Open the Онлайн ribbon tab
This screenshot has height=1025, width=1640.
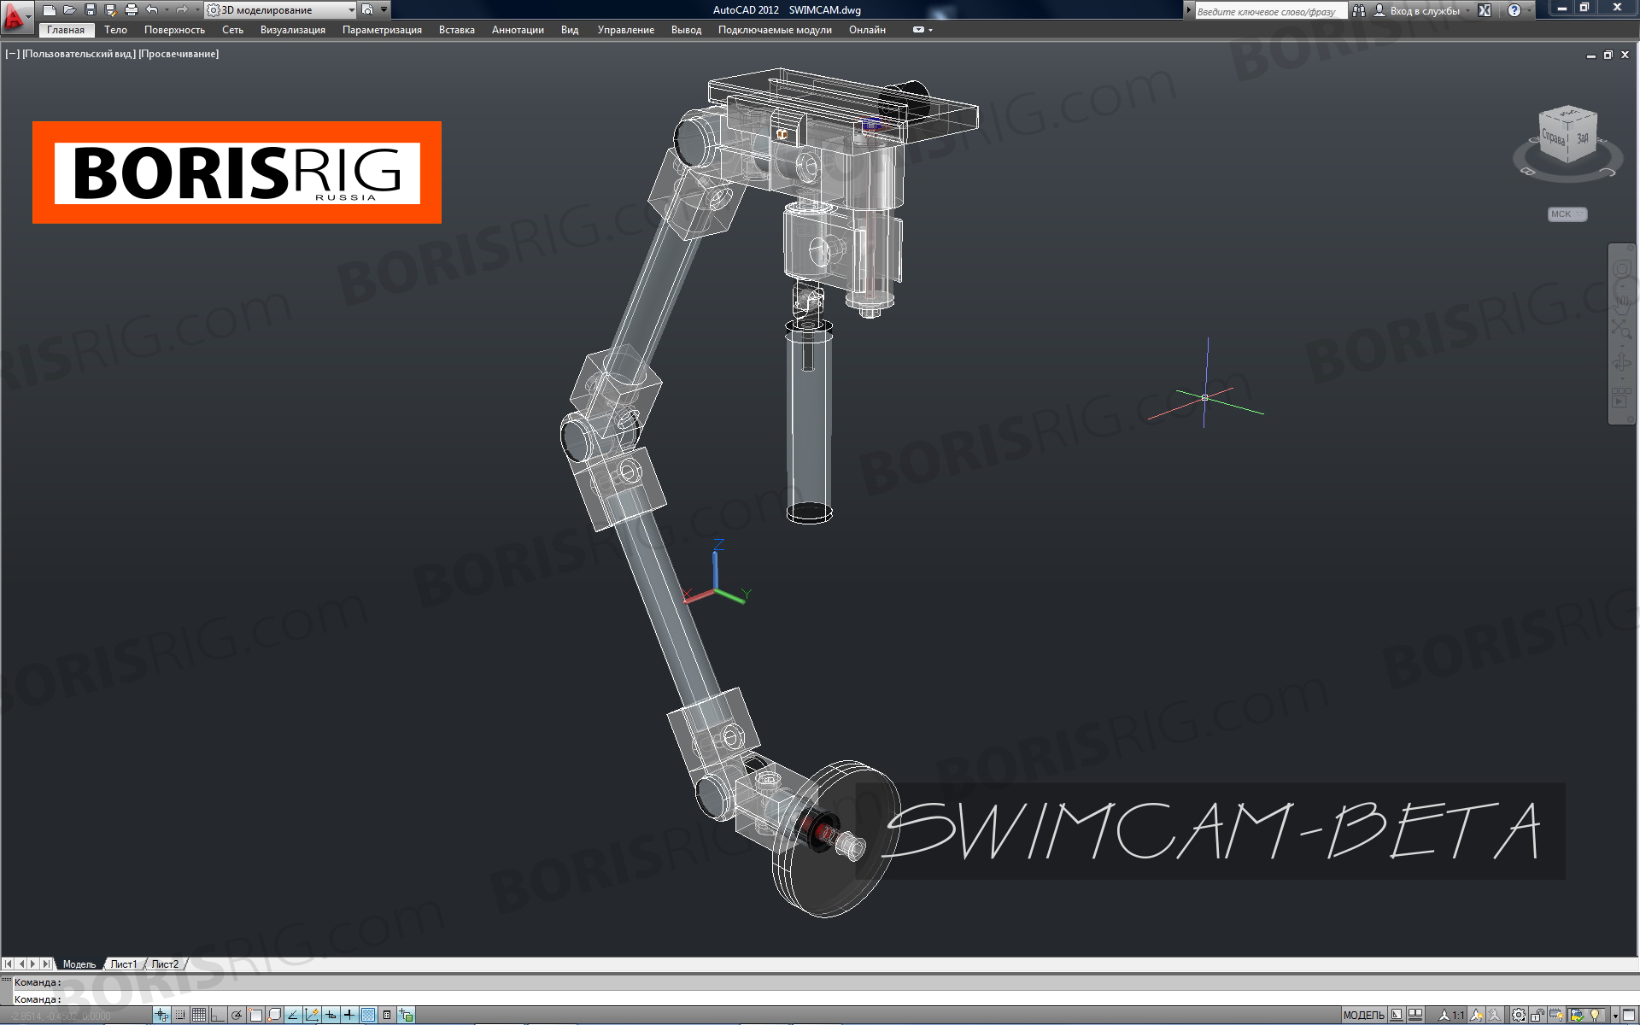(x=867, y=30)
